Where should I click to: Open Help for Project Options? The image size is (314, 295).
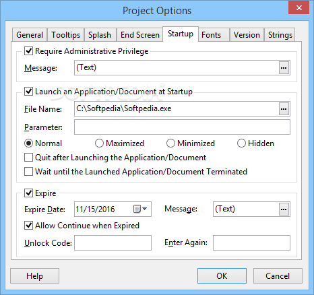[x=34, y=275]
